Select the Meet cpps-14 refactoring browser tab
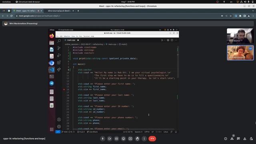This screenshot has height=144, width=256. pyautogui.click(x=28, y=11)
